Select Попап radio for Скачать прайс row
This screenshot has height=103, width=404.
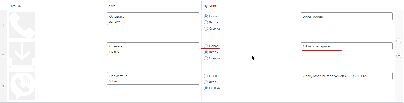click(206, 46)
